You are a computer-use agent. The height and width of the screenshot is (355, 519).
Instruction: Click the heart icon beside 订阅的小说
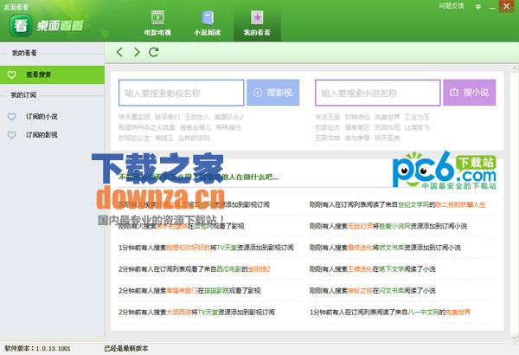(x=12, y=117)
